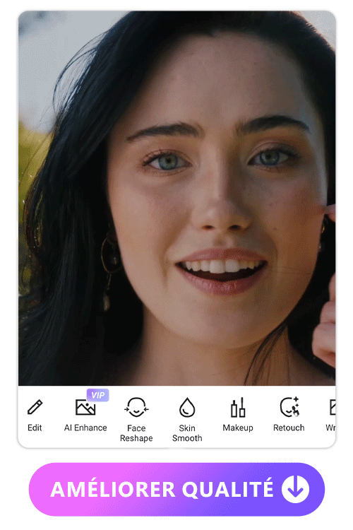Open the Makeup cosmetics icon
This screenshot has width=353, height=530.
[238, 407]
